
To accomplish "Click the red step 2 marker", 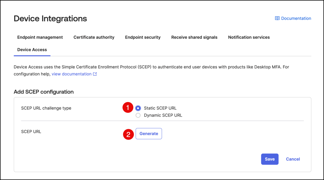I will [128, 135].
